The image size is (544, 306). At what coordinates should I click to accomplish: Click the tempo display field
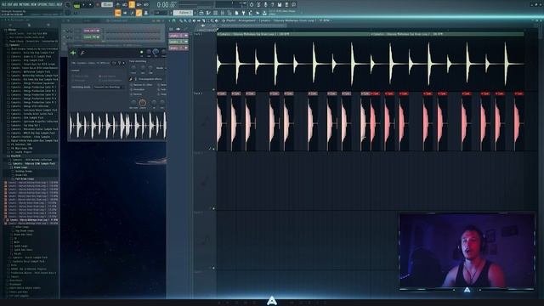tap(108, 5)
